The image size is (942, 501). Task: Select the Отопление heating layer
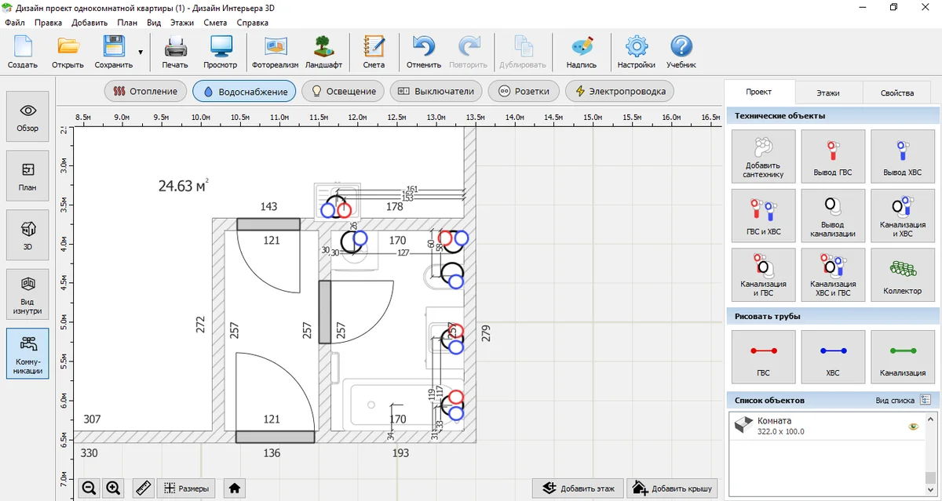tap(146, 91)
